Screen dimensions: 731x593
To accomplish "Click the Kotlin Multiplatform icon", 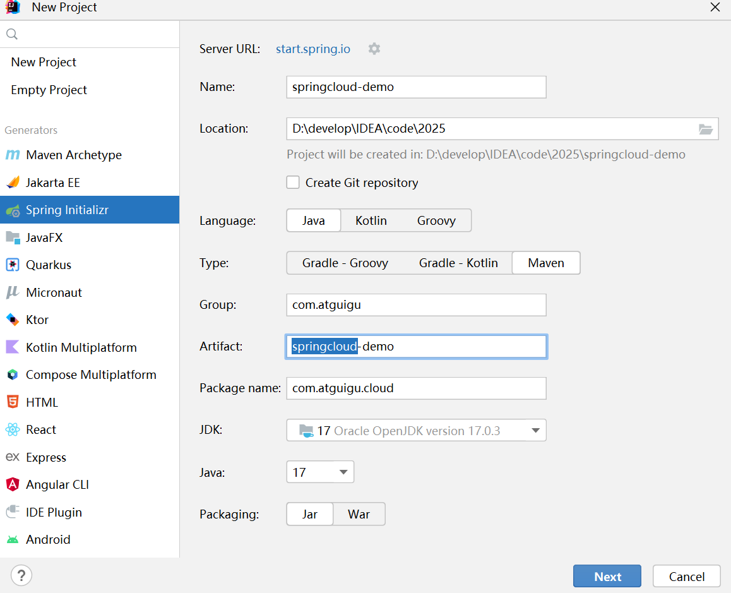I will coord(13,347).
